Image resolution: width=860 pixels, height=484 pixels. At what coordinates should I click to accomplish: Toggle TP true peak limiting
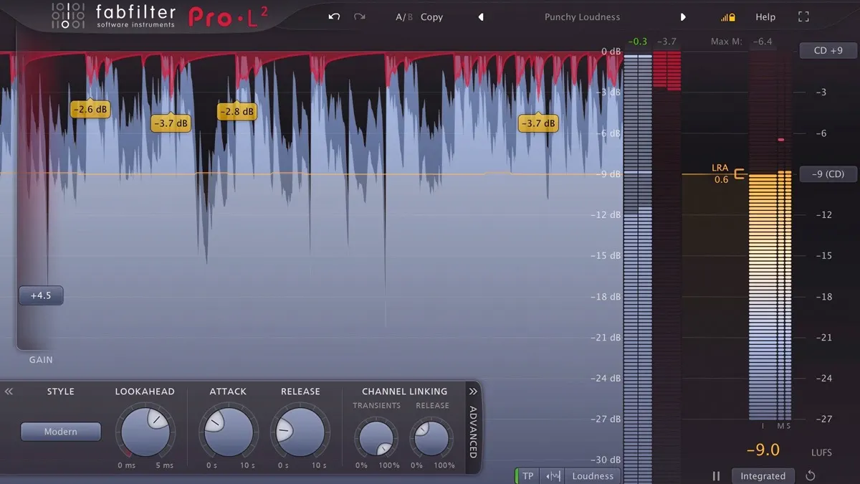coord(527,475)
